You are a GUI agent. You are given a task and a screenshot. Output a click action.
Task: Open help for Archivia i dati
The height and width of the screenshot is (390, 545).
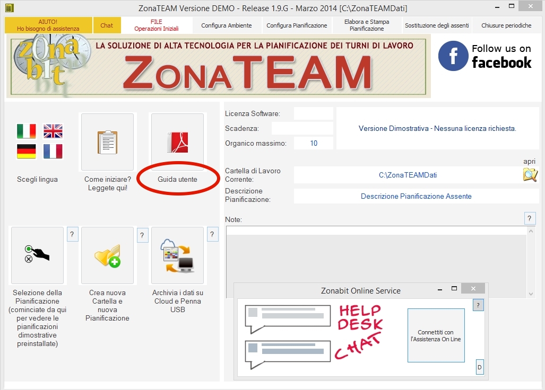pos(212,234)
